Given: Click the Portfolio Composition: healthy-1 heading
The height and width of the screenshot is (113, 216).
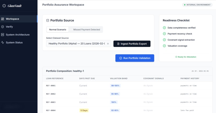Looking at the screenshot, I should tap(65, 71).
